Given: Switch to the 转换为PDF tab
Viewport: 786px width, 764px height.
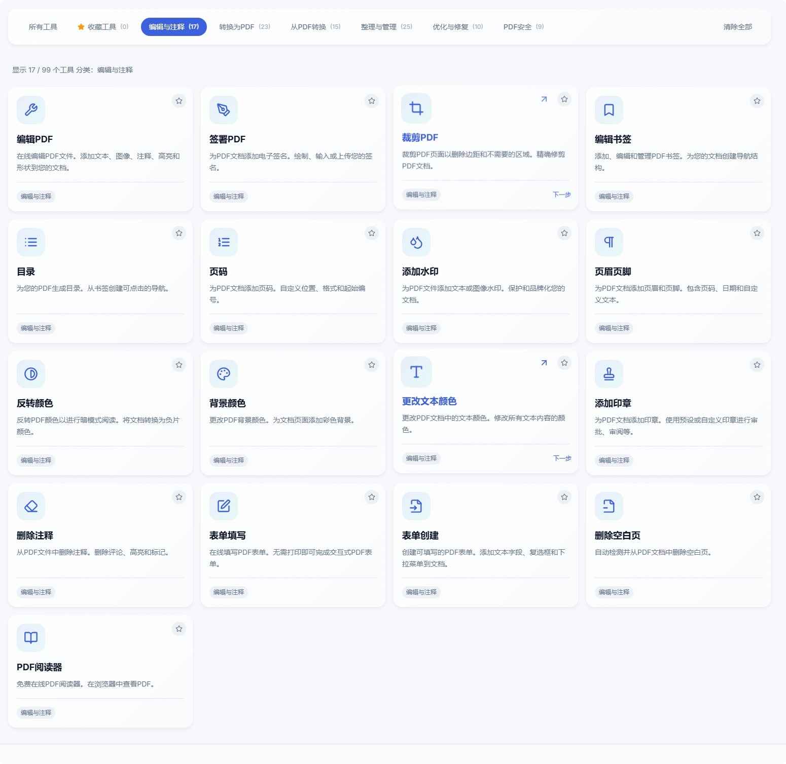Looking at the screenshot, I should click(244, 27).
